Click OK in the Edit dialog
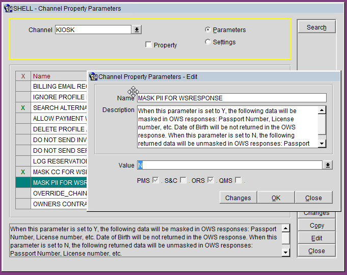This screenshot has height=275, width=347. coord(276,198)
